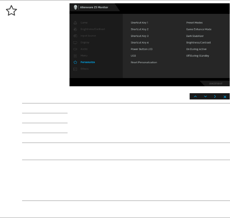Select Shortcut Key 3 option
The width and height of the screenshot is (230, 218).
(139, 36)
